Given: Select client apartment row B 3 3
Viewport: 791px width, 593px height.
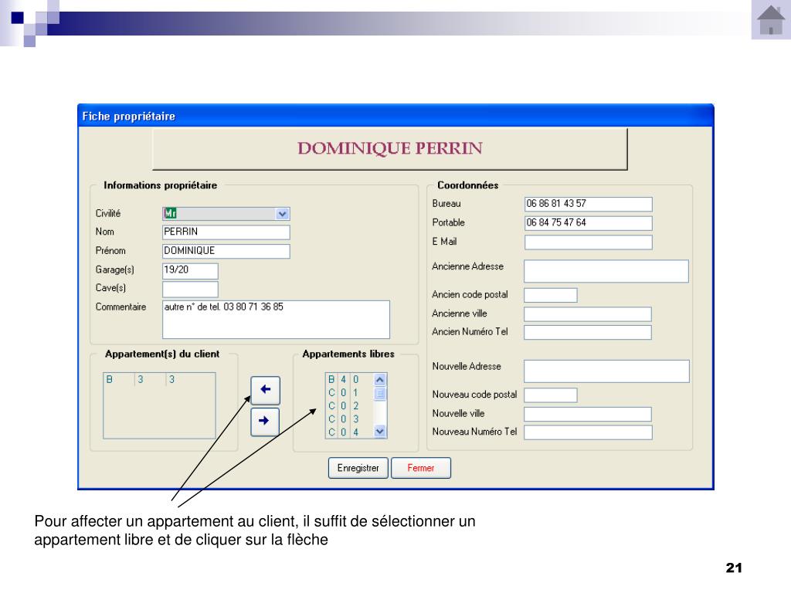Looking at the screenshot, I should tap(159, 379).
